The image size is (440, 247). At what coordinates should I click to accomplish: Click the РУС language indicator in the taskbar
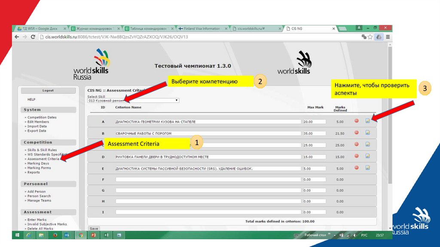pyautogui.click(x=364, y=235)
